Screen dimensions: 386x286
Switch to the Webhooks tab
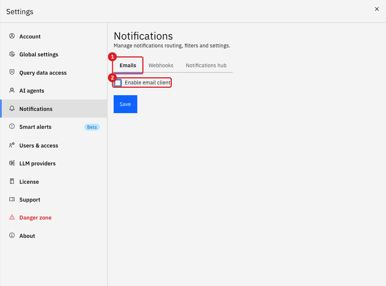[161, 65]
